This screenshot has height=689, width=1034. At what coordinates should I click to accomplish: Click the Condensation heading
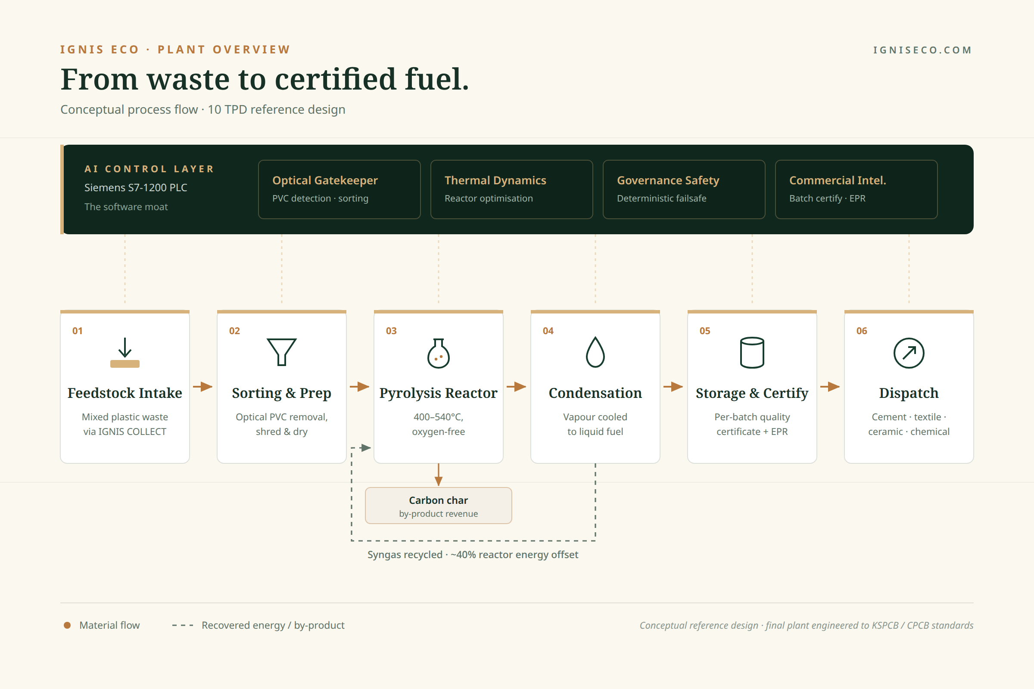pyautogui.click(x=595, y=393)
